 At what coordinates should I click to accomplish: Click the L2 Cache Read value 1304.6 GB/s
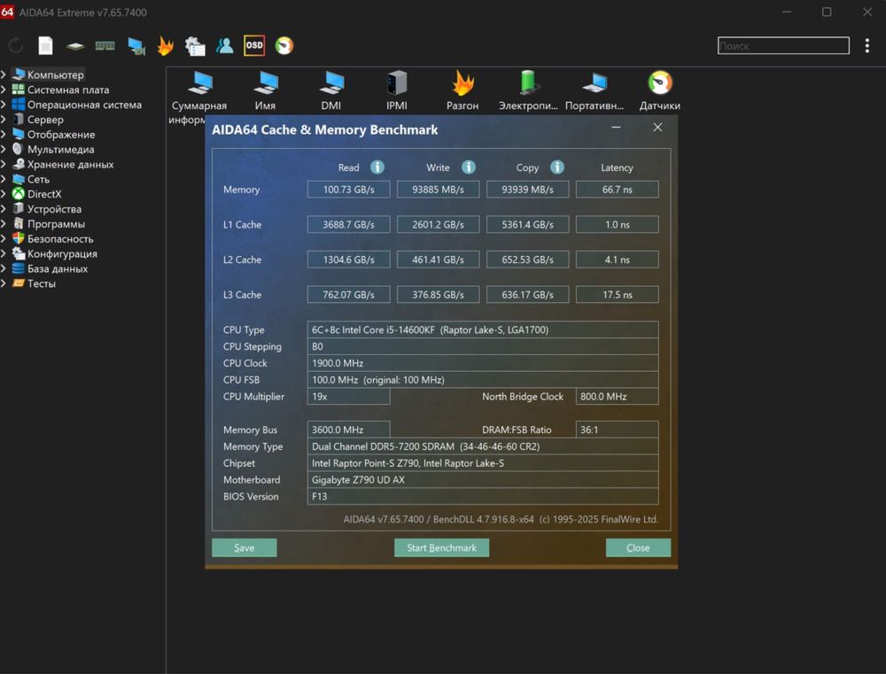tap(348, 260)
